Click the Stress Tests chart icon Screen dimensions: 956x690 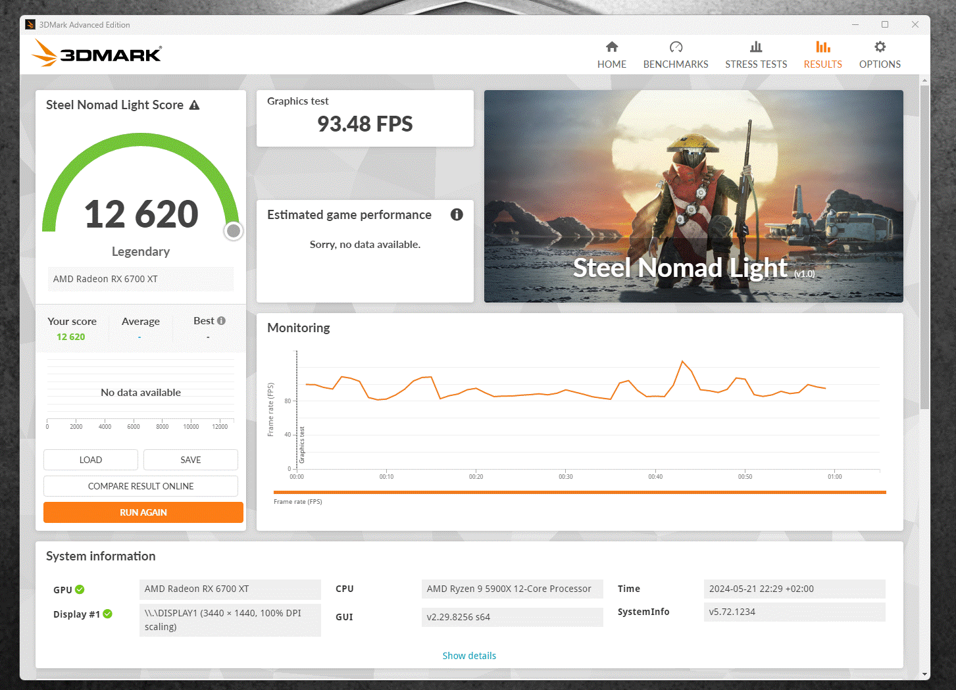click(756, 47)
